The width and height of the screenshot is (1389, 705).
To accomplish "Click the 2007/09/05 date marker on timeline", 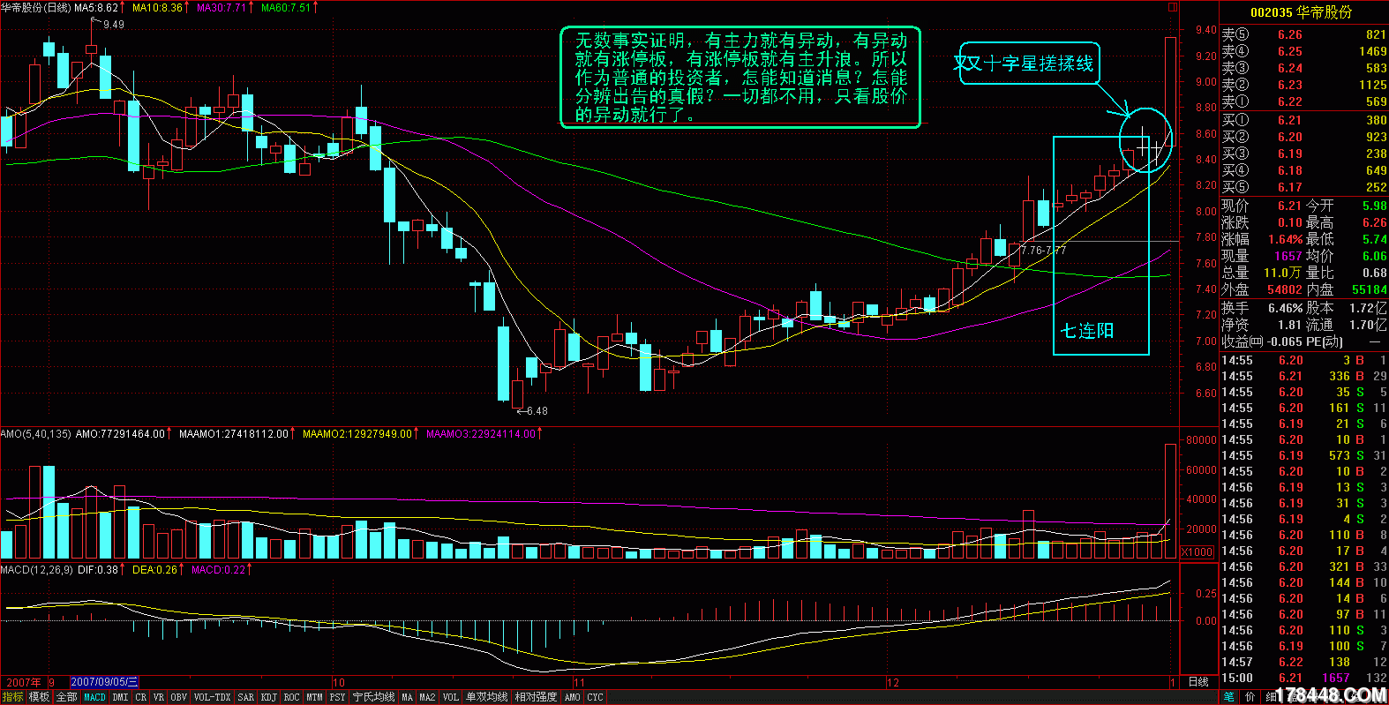I will pos(104,682).
